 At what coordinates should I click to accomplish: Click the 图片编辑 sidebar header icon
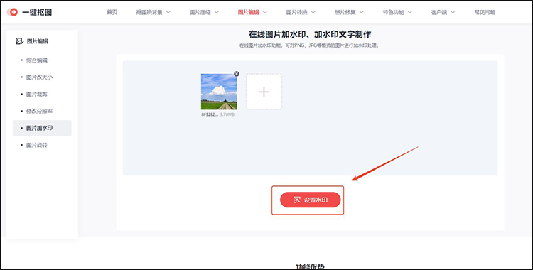click(x=19, y=41)
